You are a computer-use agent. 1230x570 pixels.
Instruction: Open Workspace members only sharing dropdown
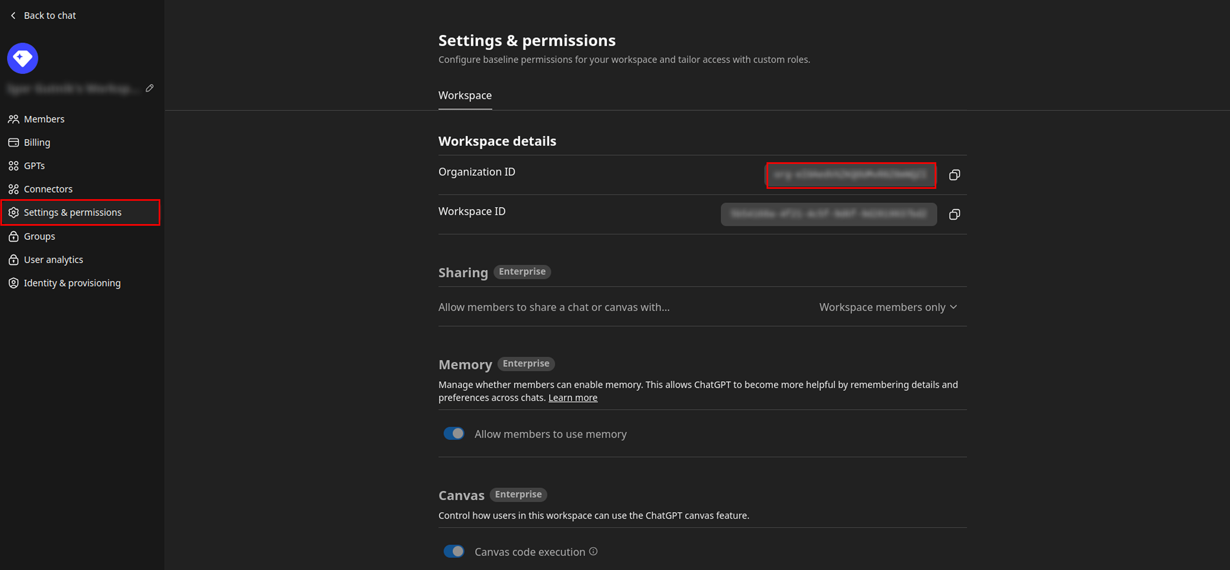click(888, 307)
